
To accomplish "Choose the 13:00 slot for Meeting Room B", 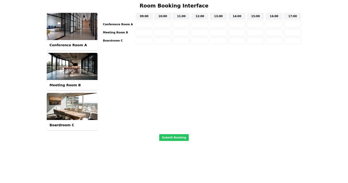I will click(218, 33).
